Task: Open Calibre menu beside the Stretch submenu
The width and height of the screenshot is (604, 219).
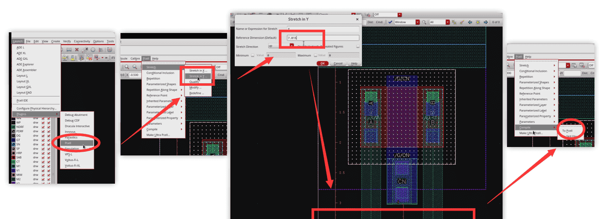Action: tap(135, 58)
